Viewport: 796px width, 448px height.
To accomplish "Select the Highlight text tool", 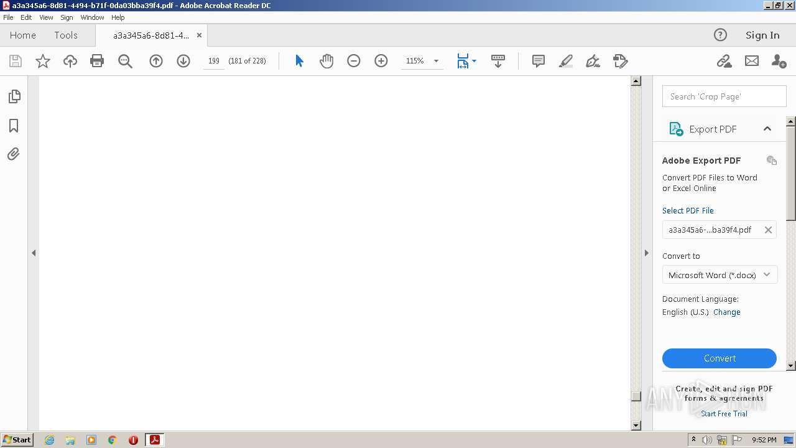I will coord(566,61).
